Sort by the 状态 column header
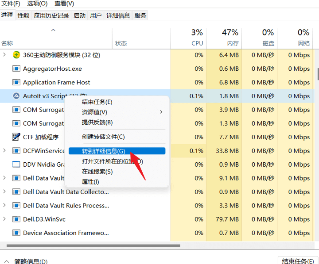 141,38
